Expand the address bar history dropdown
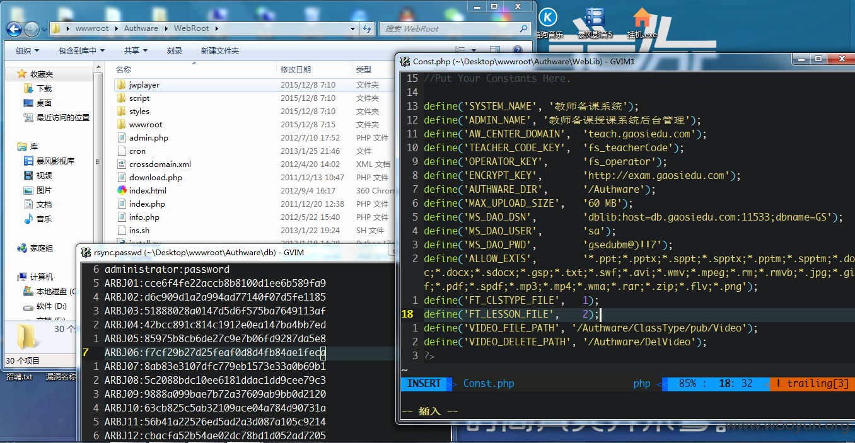Screen dimensions: 855x443 tap(352, 28)
